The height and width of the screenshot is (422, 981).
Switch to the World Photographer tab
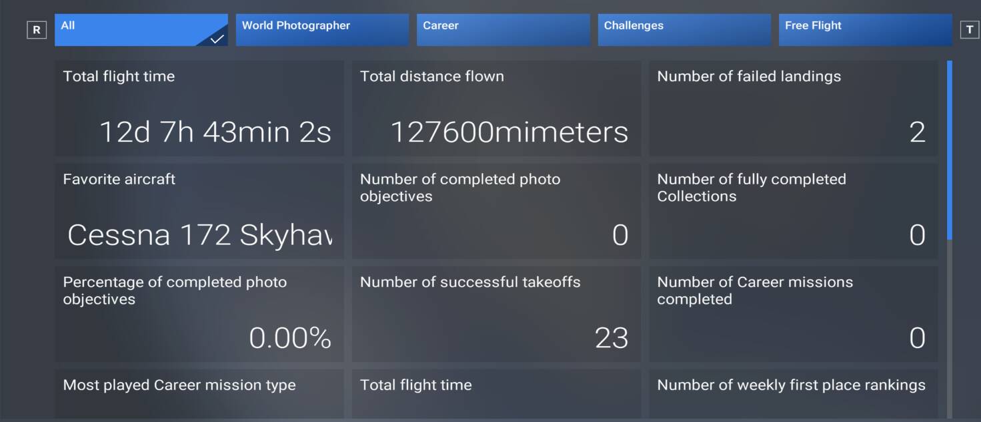tap(322, 30)
